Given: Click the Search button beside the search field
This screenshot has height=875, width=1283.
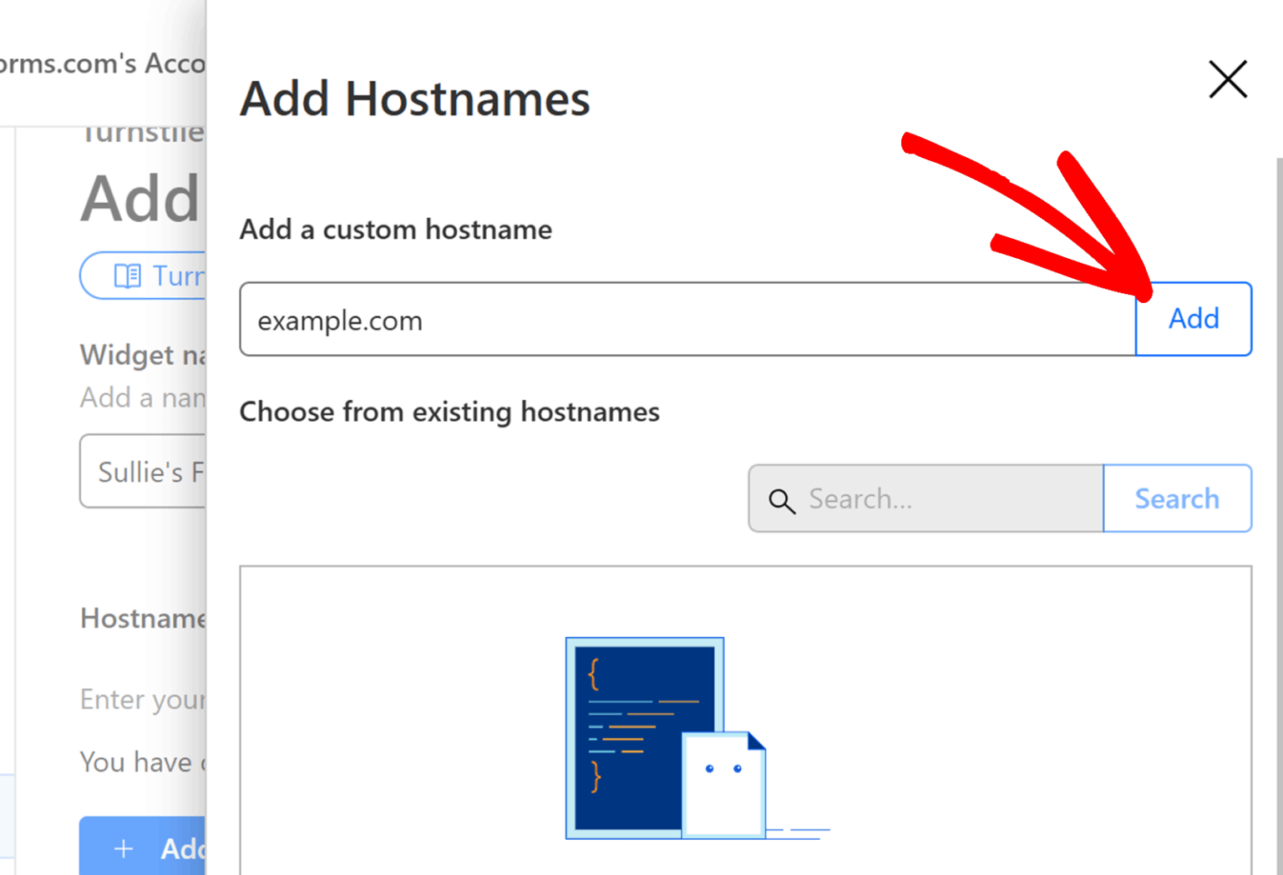Looking at the screenshot, I should (1177, 498).
